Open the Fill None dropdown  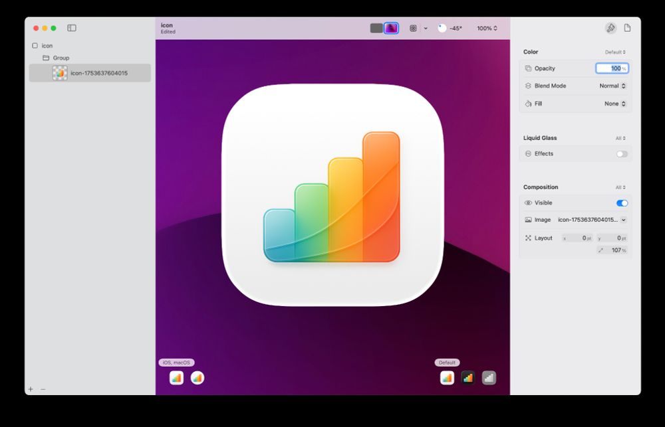click(615, 104)
